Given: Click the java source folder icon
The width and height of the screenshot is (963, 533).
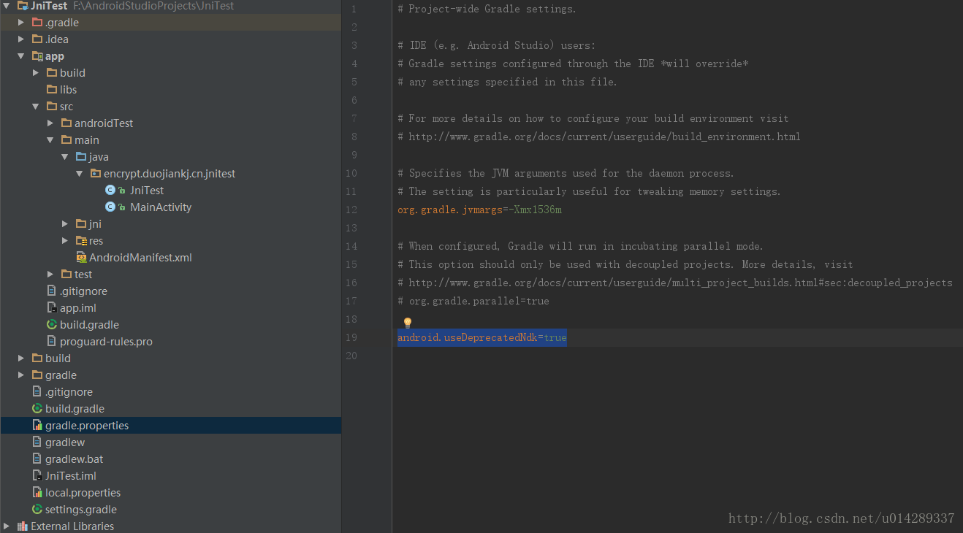Looking at the screenshot, I should click(81, 157).
